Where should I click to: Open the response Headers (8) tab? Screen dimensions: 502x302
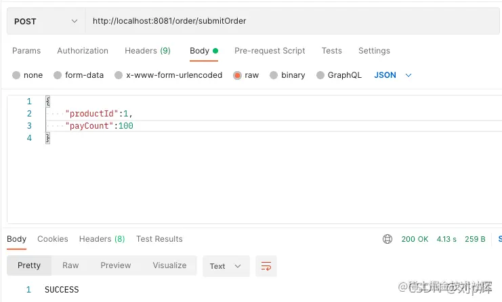click(x=102, y=239)
